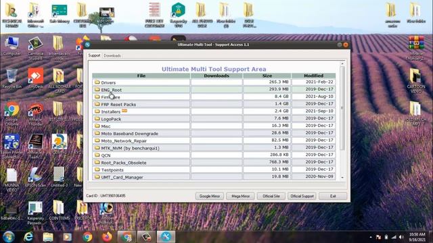
Task: Open the Drivers folder row
Action: (x=214, y=82)
